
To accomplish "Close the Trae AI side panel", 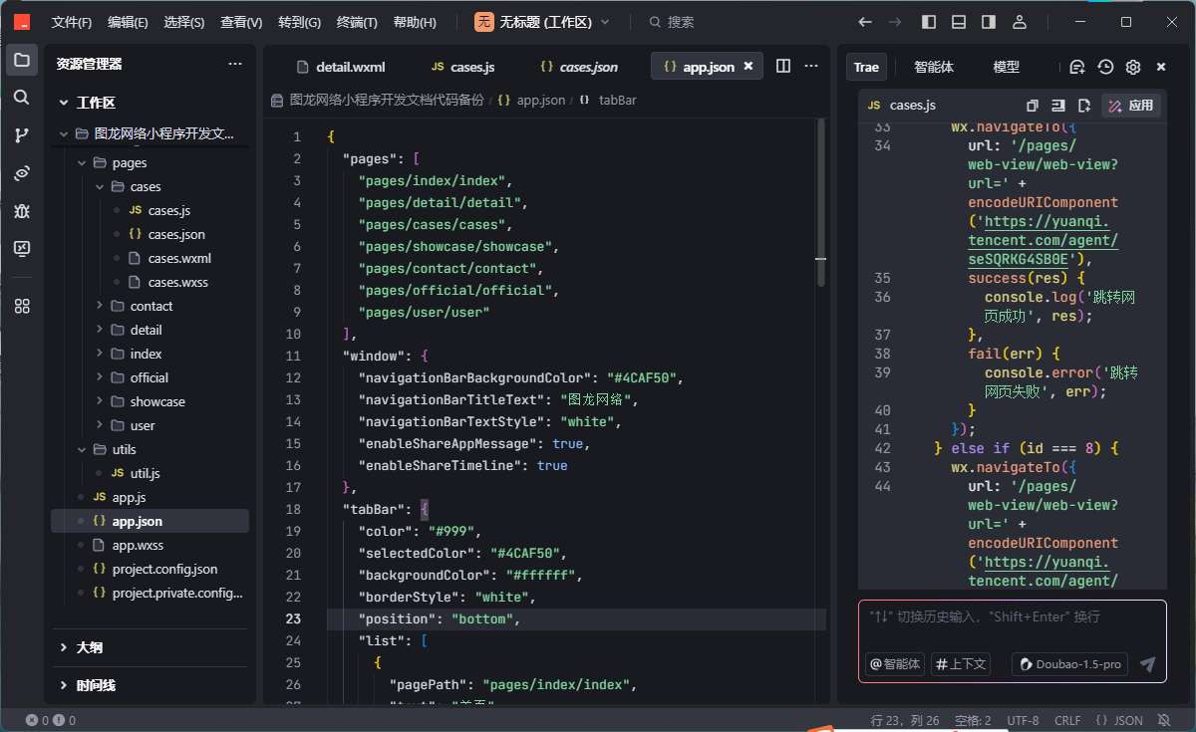I will 1161,67.
